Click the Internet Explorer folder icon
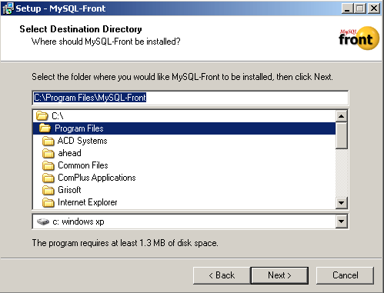The width and height of the screenshot is (384, 293). [x=48, y=202]
